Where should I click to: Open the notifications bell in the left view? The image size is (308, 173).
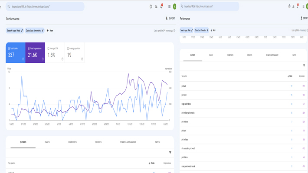[161, 6]
